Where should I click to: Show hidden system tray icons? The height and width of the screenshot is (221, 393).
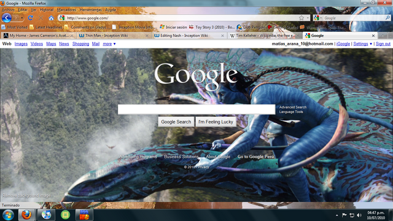tap(337, 215)
